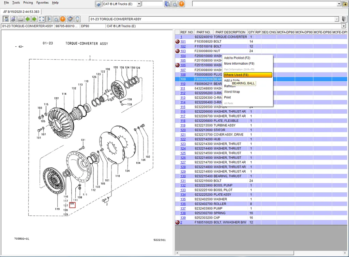This screenshot has height=257, width=349.
Task: Click the PART DESCRIPTION column header
Action: click(x=230, y=32)
